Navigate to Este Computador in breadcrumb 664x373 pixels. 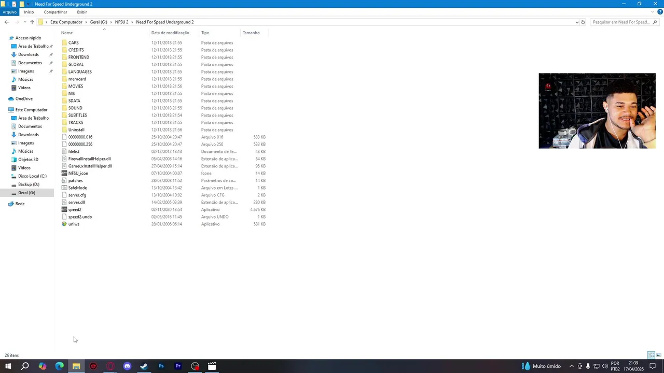pos(66,22)
